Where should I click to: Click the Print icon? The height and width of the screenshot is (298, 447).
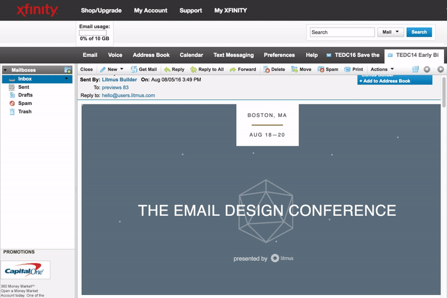click(x=347, y=70)
